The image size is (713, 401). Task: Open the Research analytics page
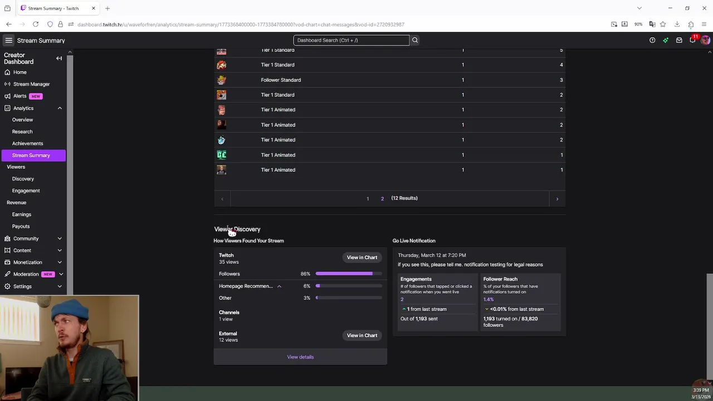point(22,131)
